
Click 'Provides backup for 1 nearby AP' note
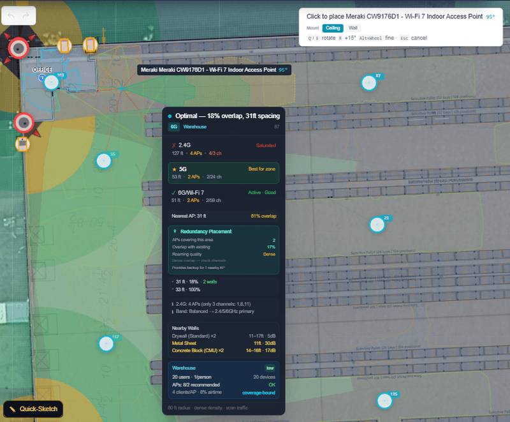point(198,268)
